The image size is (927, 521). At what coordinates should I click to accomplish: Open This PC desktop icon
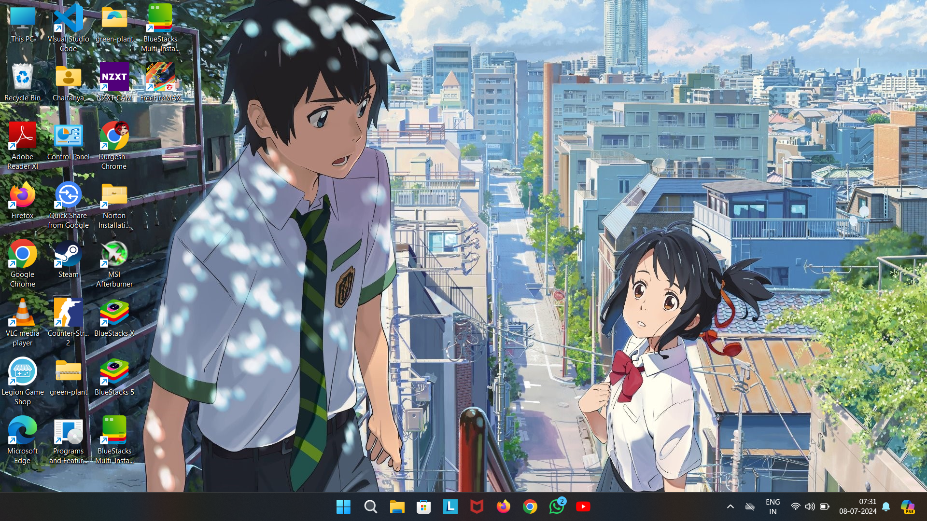tap(23, 24)
